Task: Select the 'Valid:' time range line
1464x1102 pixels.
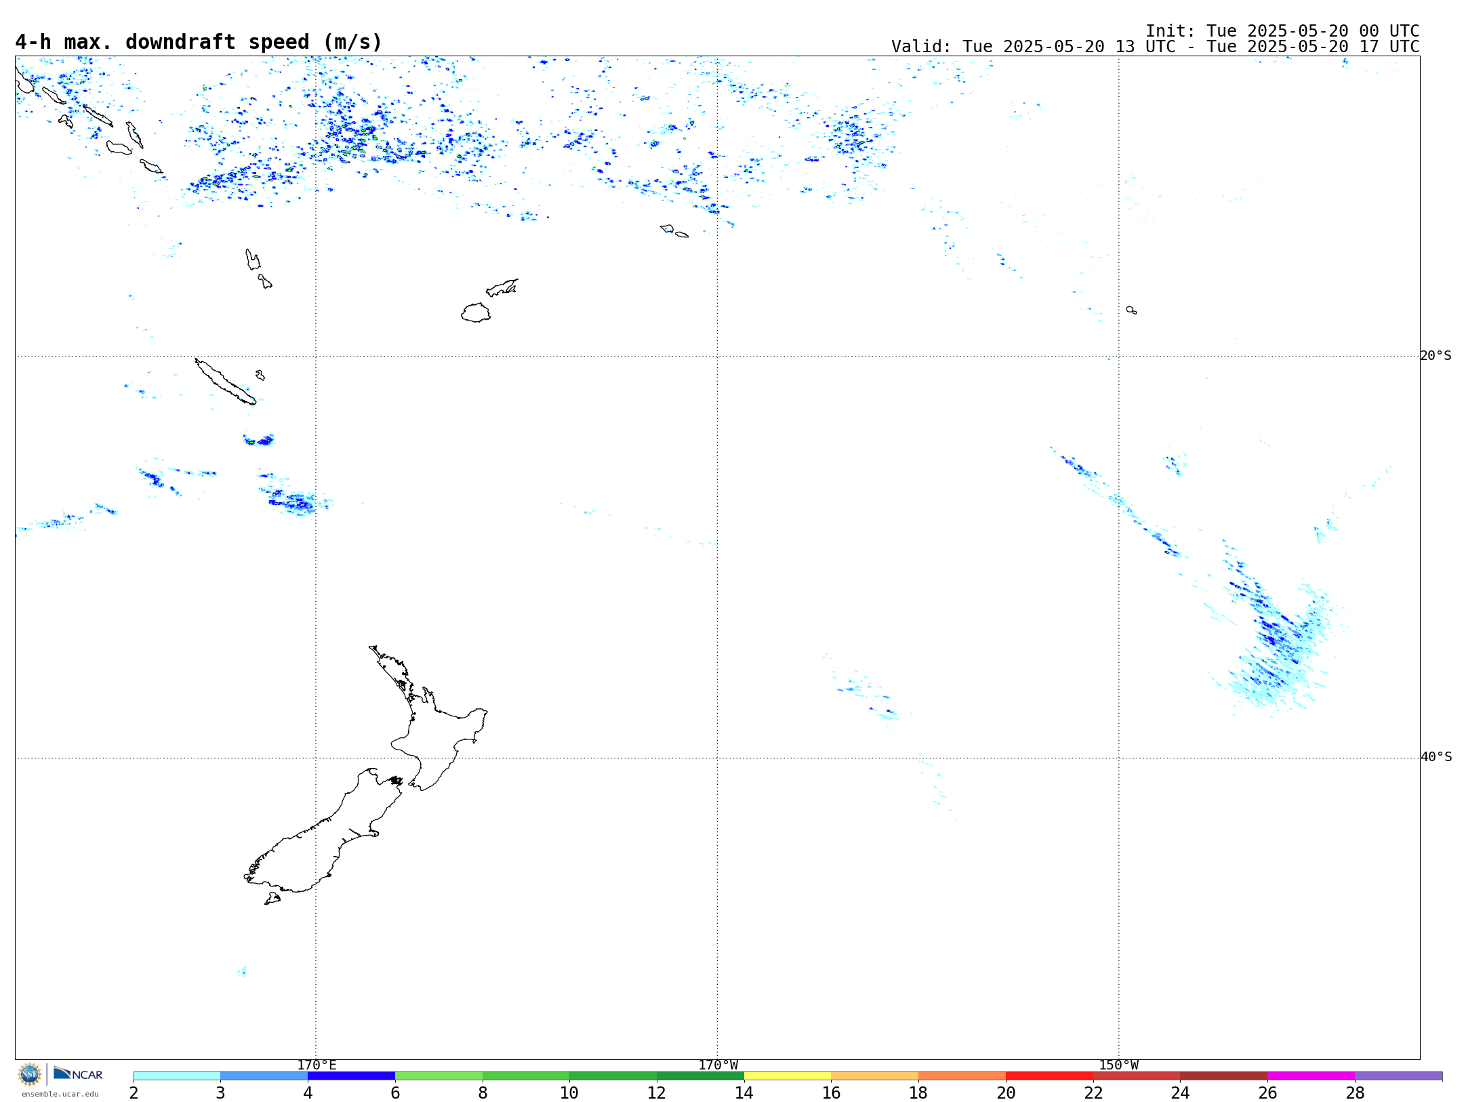Action: (1155, 47)
